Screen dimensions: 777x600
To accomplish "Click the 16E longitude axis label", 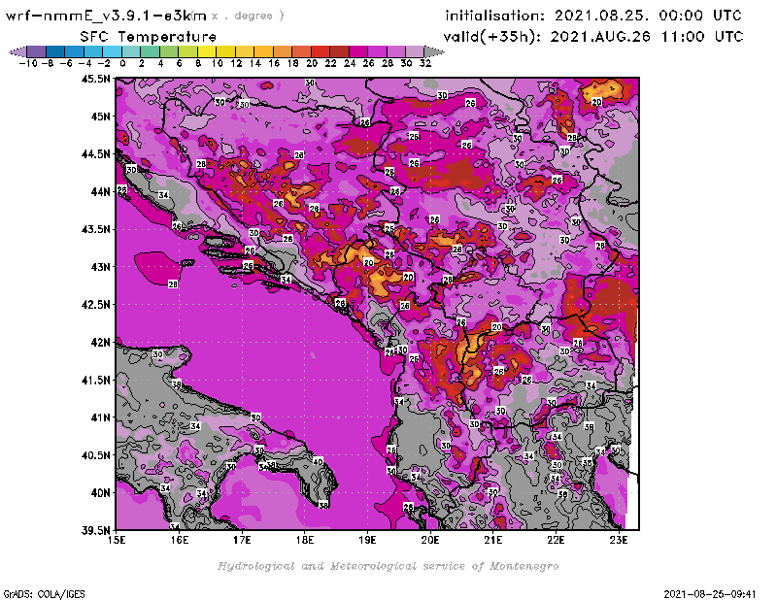I will 180,540.
